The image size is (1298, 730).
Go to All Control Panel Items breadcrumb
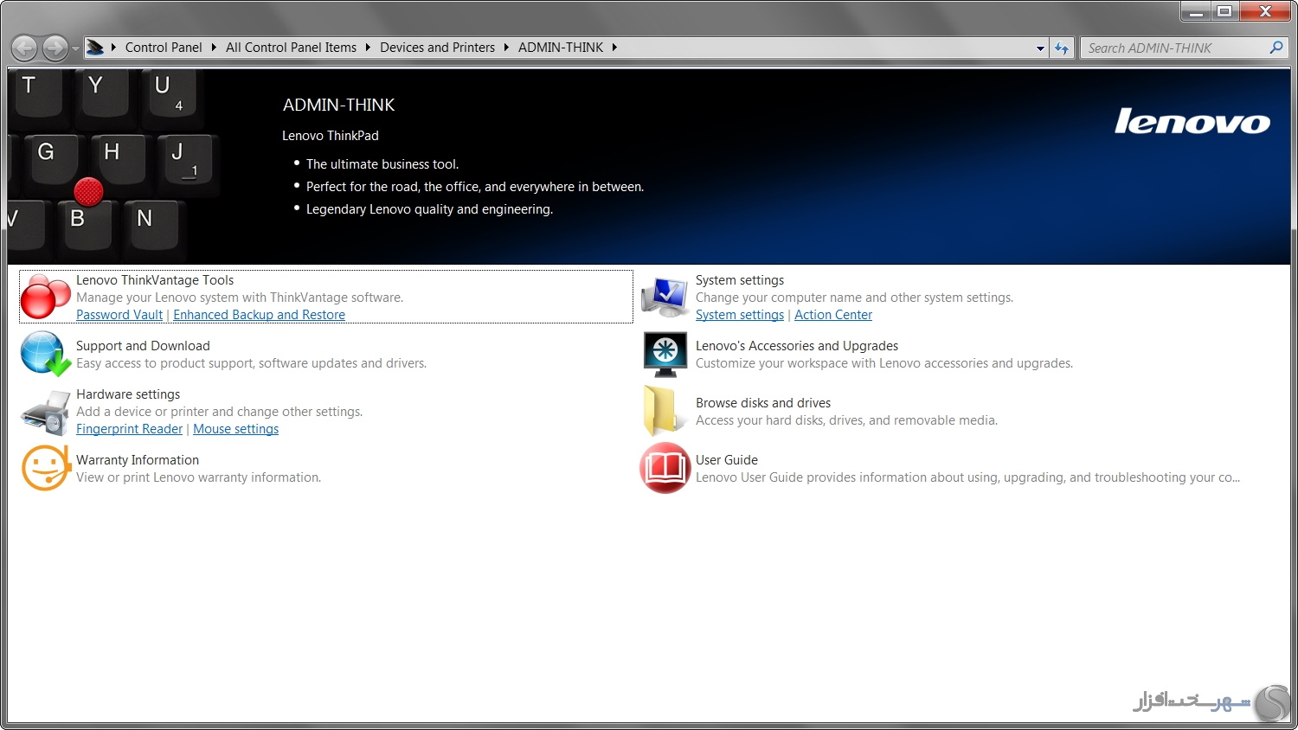291,48
